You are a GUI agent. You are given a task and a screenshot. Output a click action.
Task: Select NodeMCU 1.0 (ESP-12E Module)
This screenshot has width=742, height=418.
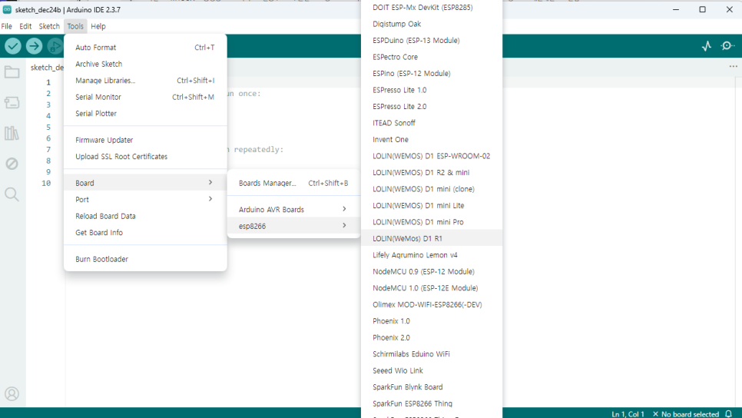(432, 288)
